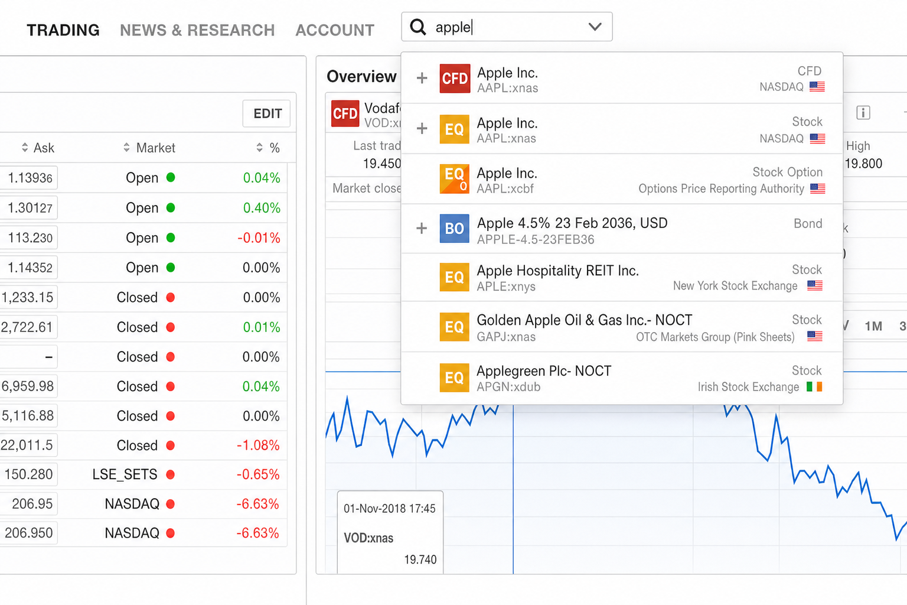This screenshot has height=605, width=907.
Task: Click the Overview panel heading
Action: [x=361, y=76]
